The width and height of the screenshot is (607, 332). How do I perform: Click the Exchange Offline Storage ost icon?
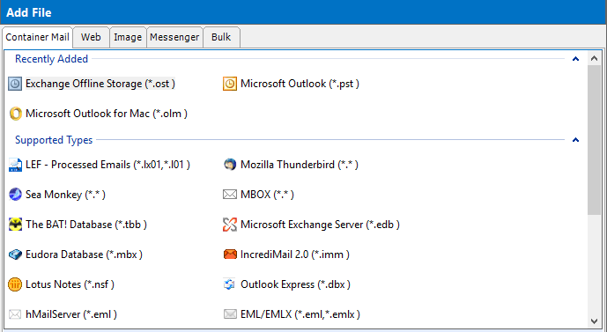[x=15, y=84]
